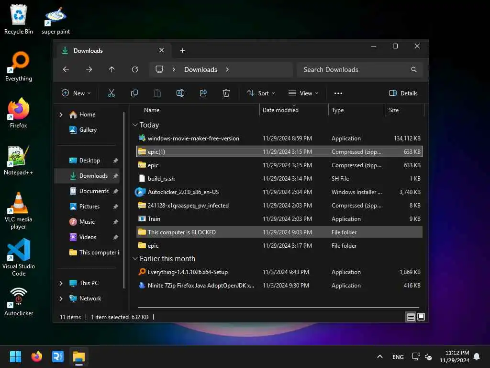Viewport: 490px width, 368px height.
Task: Click File Explorer icon in taskbar
Action: pos(79,356)
